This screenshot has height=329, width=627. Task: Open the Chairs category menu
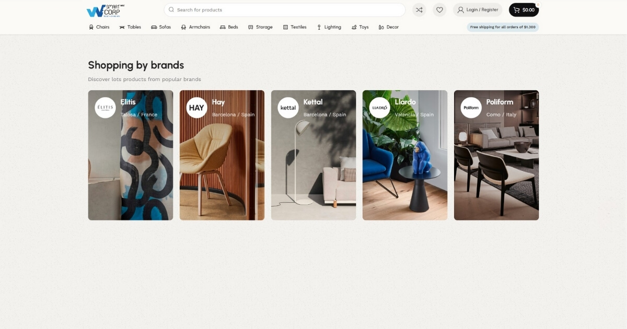[x=99, y=27]
